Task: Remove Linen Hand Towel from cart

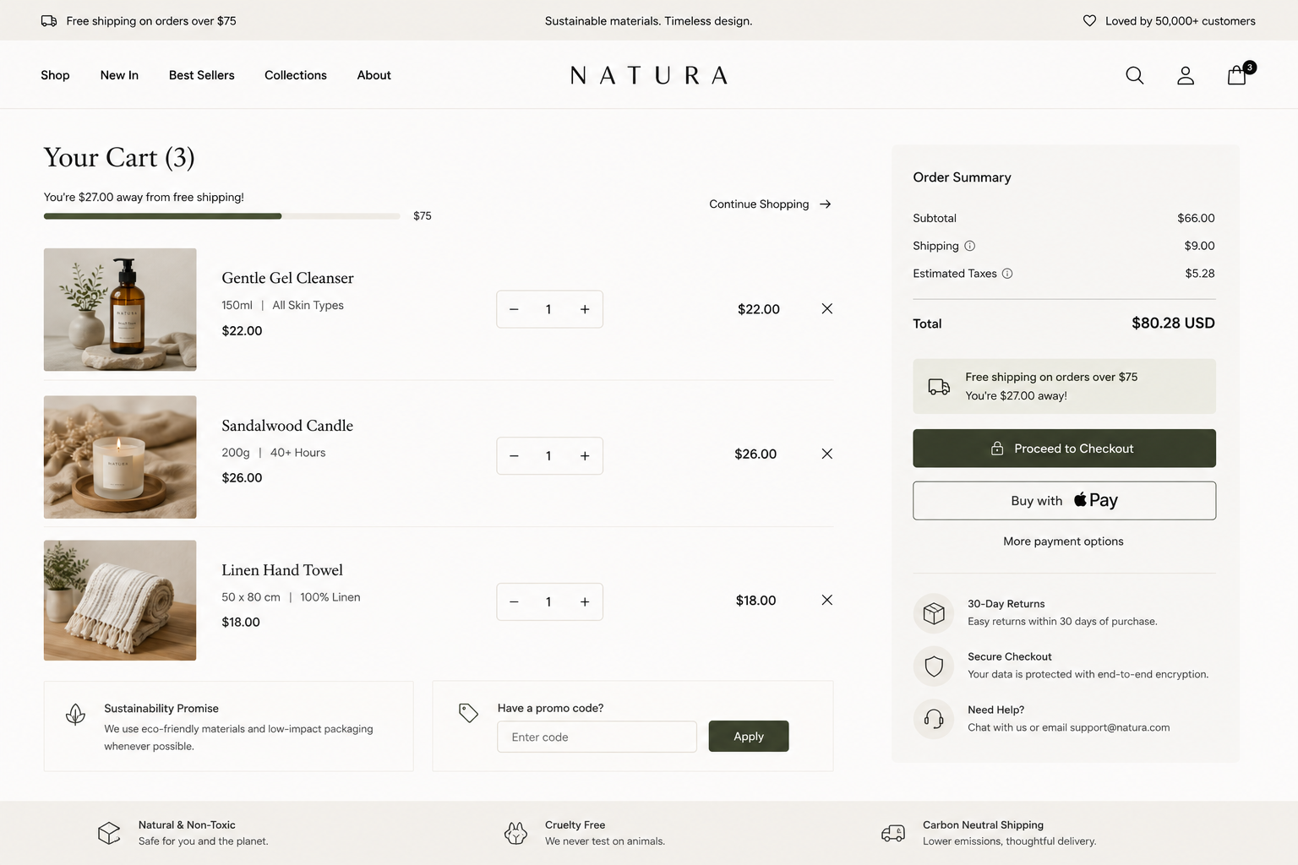Action: (827, 600)
